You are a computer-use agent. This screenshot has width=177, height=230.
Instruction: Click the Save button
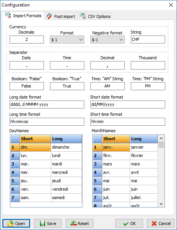click(48, 224)
